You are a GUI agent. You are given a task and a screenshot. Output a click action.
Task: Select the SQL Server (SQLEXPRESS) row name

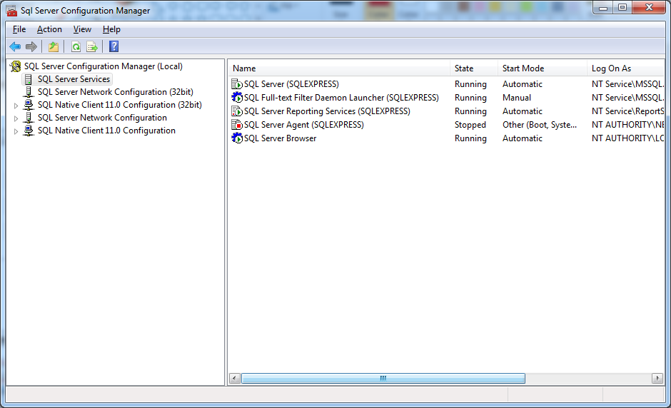pos(291,84)
